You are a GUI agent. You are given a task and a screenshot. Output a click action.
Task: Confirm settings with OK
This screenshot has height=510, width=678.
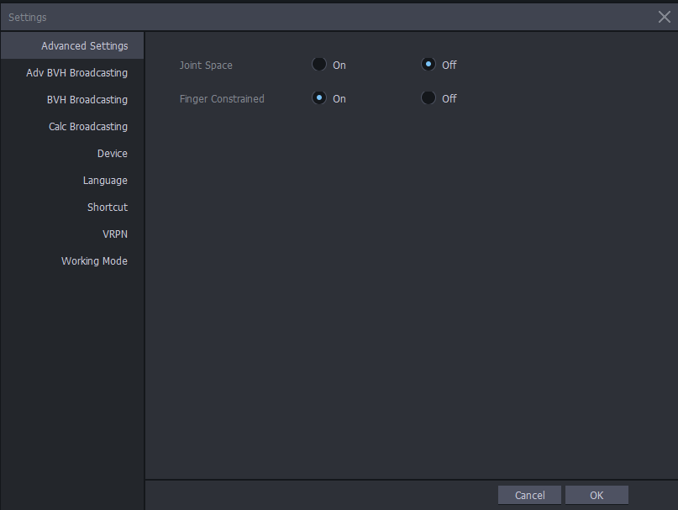click(597, 495)
